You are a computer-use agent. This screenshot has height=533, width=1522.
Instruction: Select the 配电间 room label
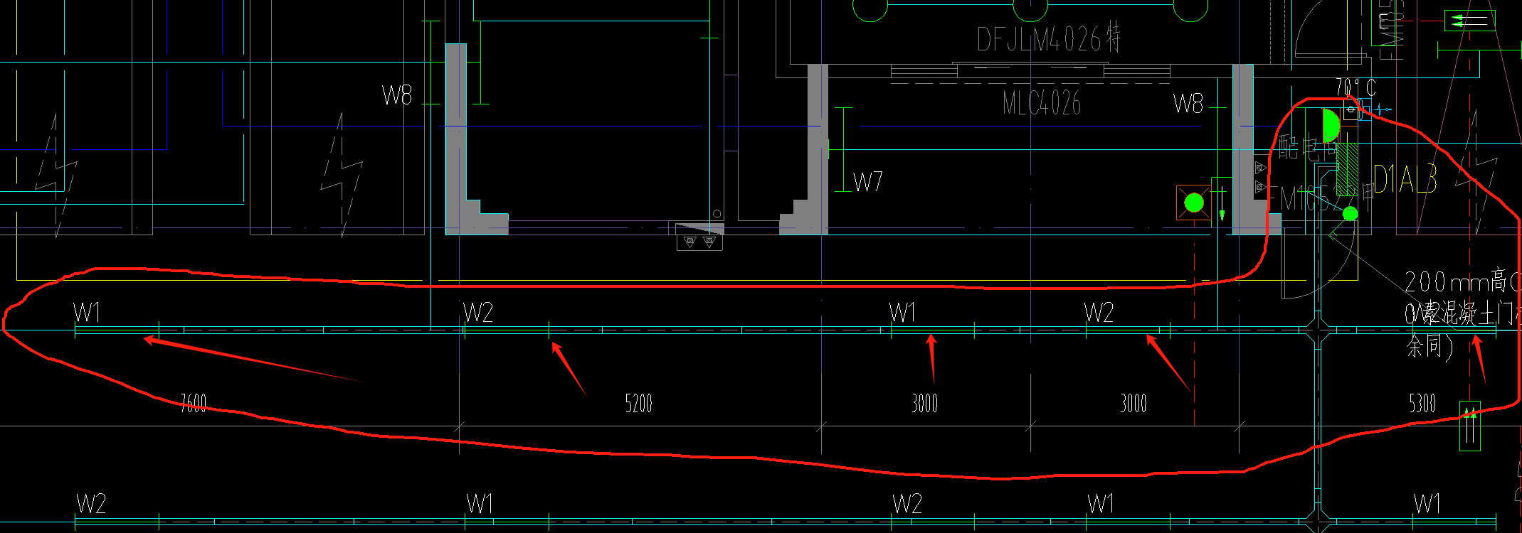(1308, 147)
